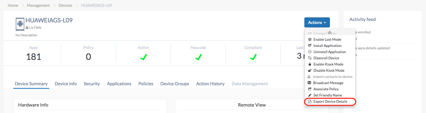Image resolution: width=426 pixels, height=113 pixels.
Task: Go to Management breadcrumb
Action: (38, 5)
